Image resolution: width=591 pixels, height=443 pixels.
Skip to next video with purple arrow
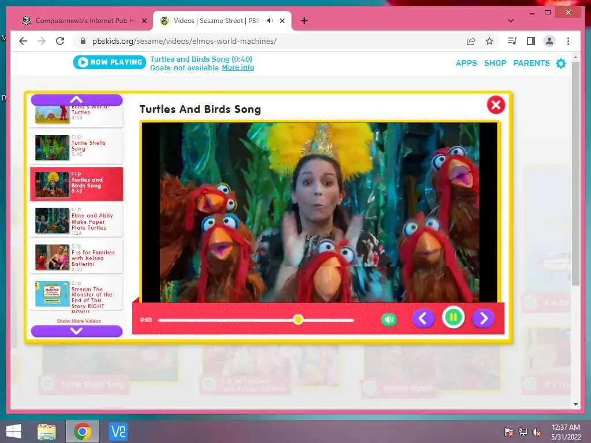pos(483,318)
